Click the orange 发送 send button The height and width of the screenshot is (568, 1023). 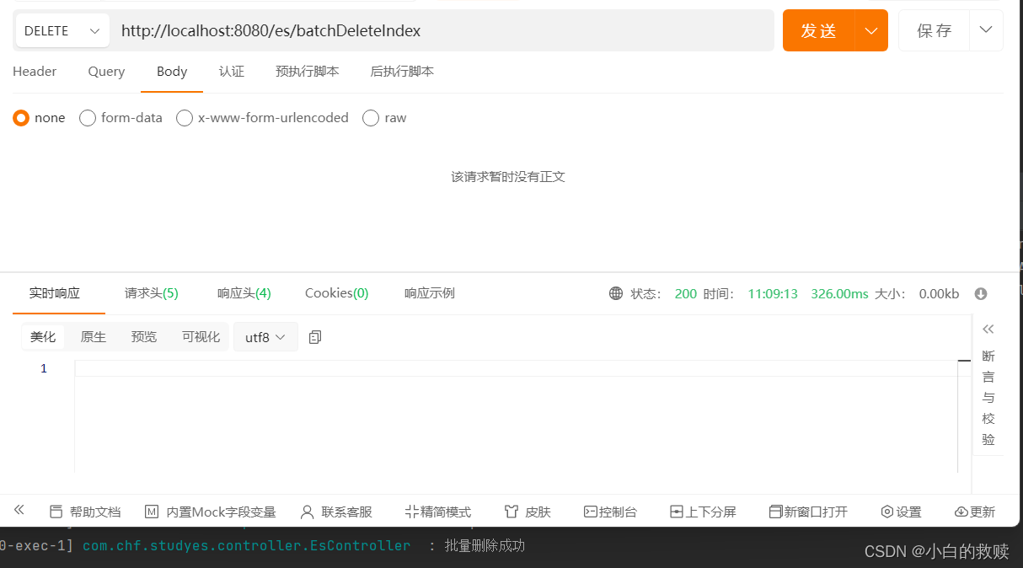[819, 31]
